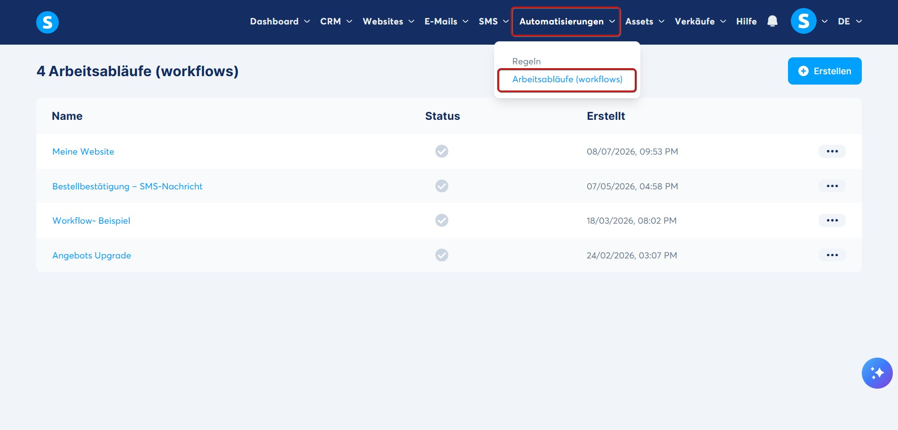Click the Erstellen button
This screenshot has width=898, height=430.
825,71
